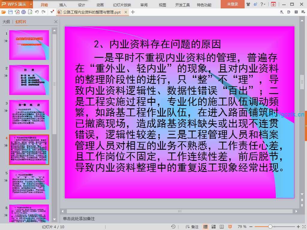Viewport: 307px width, 230px height.
Task: Click the Print icon in quick toolbar
Action: point(23,12)
